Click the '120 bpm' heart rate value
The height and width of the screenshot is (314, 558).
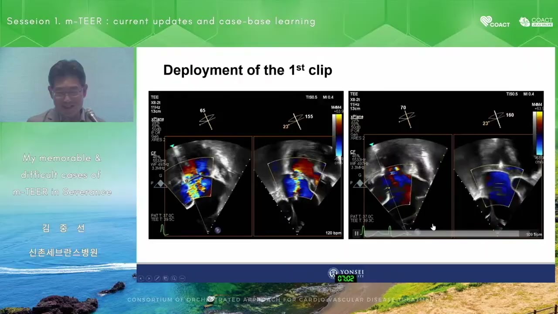(x=333, y=233)
